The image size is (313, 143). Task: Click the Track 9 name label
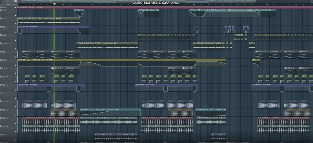coord(3,68)
